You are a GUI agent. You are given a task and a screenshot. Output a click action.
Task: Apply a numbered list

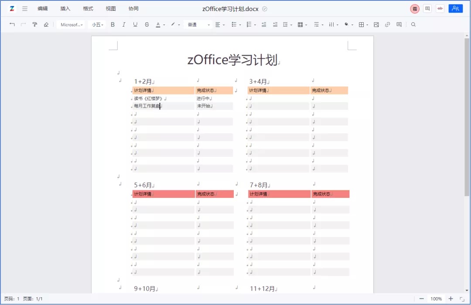249,24
